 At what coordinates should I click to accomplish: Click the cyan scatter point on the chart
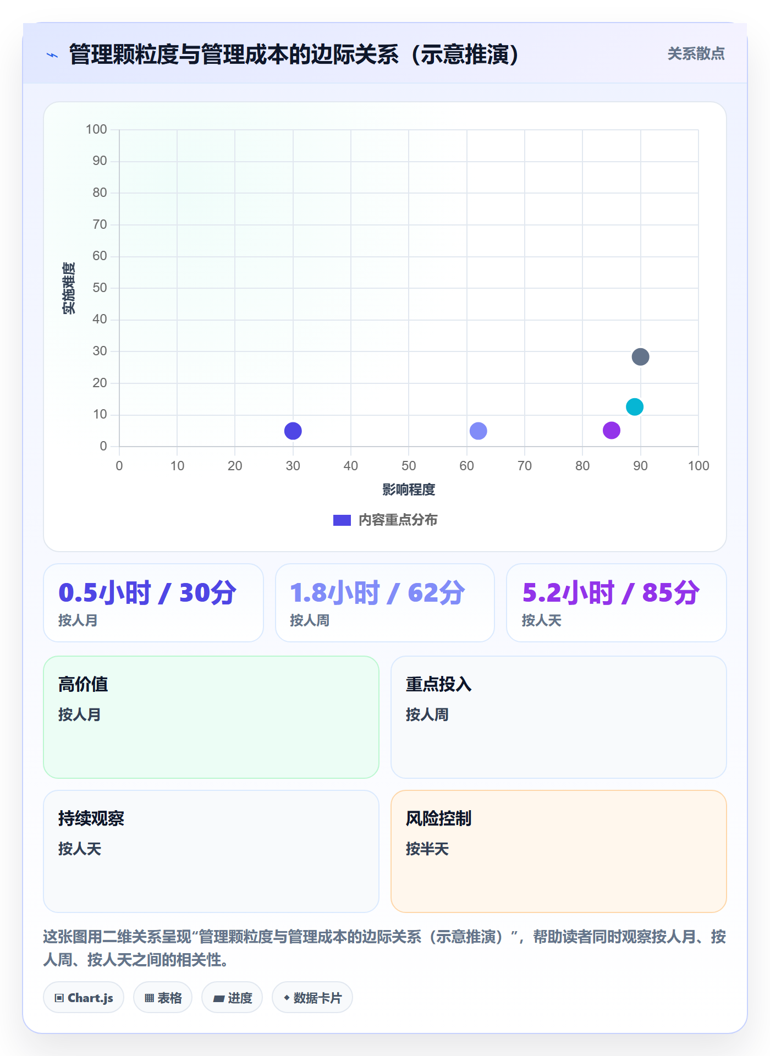pyautogui.click(x=635, y=407)
